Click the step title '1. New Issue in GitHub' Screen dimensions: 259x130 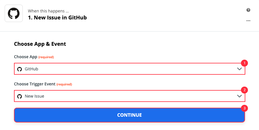pyautogui.click(x=57, y=18)
